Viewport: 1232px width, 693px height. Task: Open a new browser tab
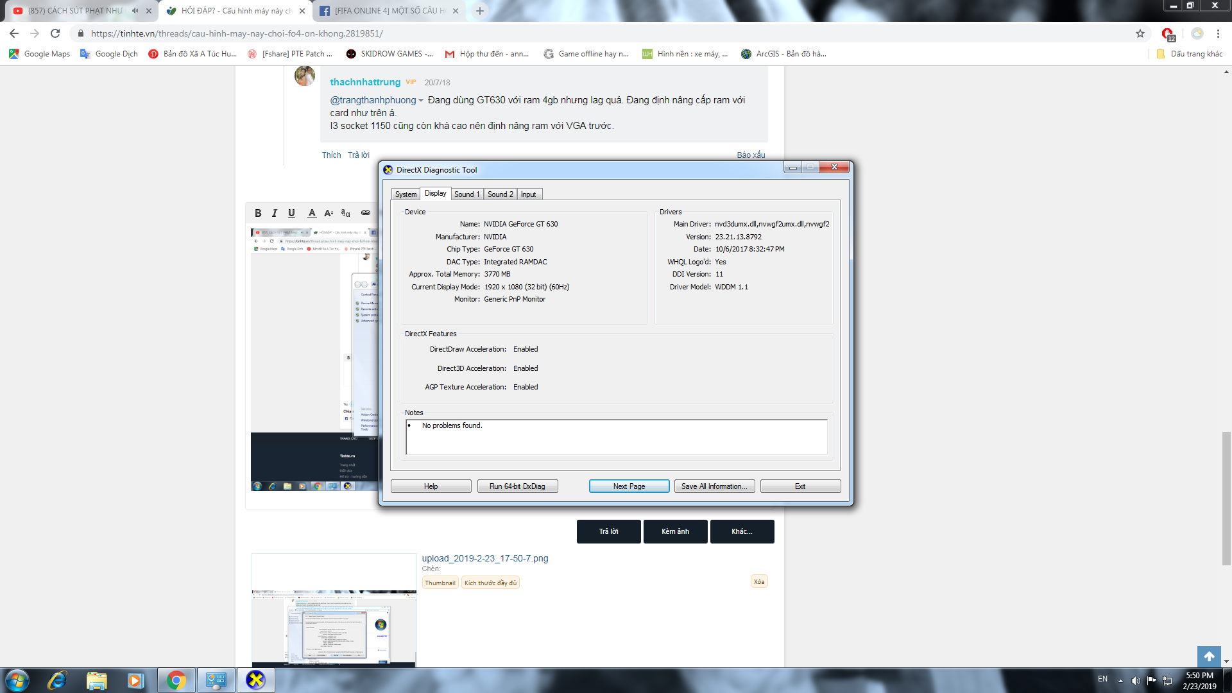tap(480, 11)
